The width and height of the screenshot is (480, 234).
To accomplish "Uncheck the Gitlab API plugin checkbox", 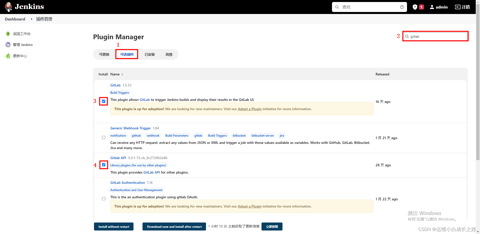I will coord(103,165).
